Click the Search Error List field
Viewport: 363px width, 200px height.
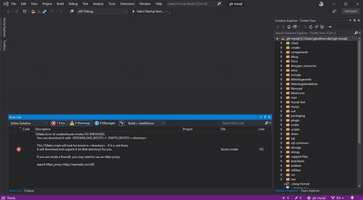(243, 123)
